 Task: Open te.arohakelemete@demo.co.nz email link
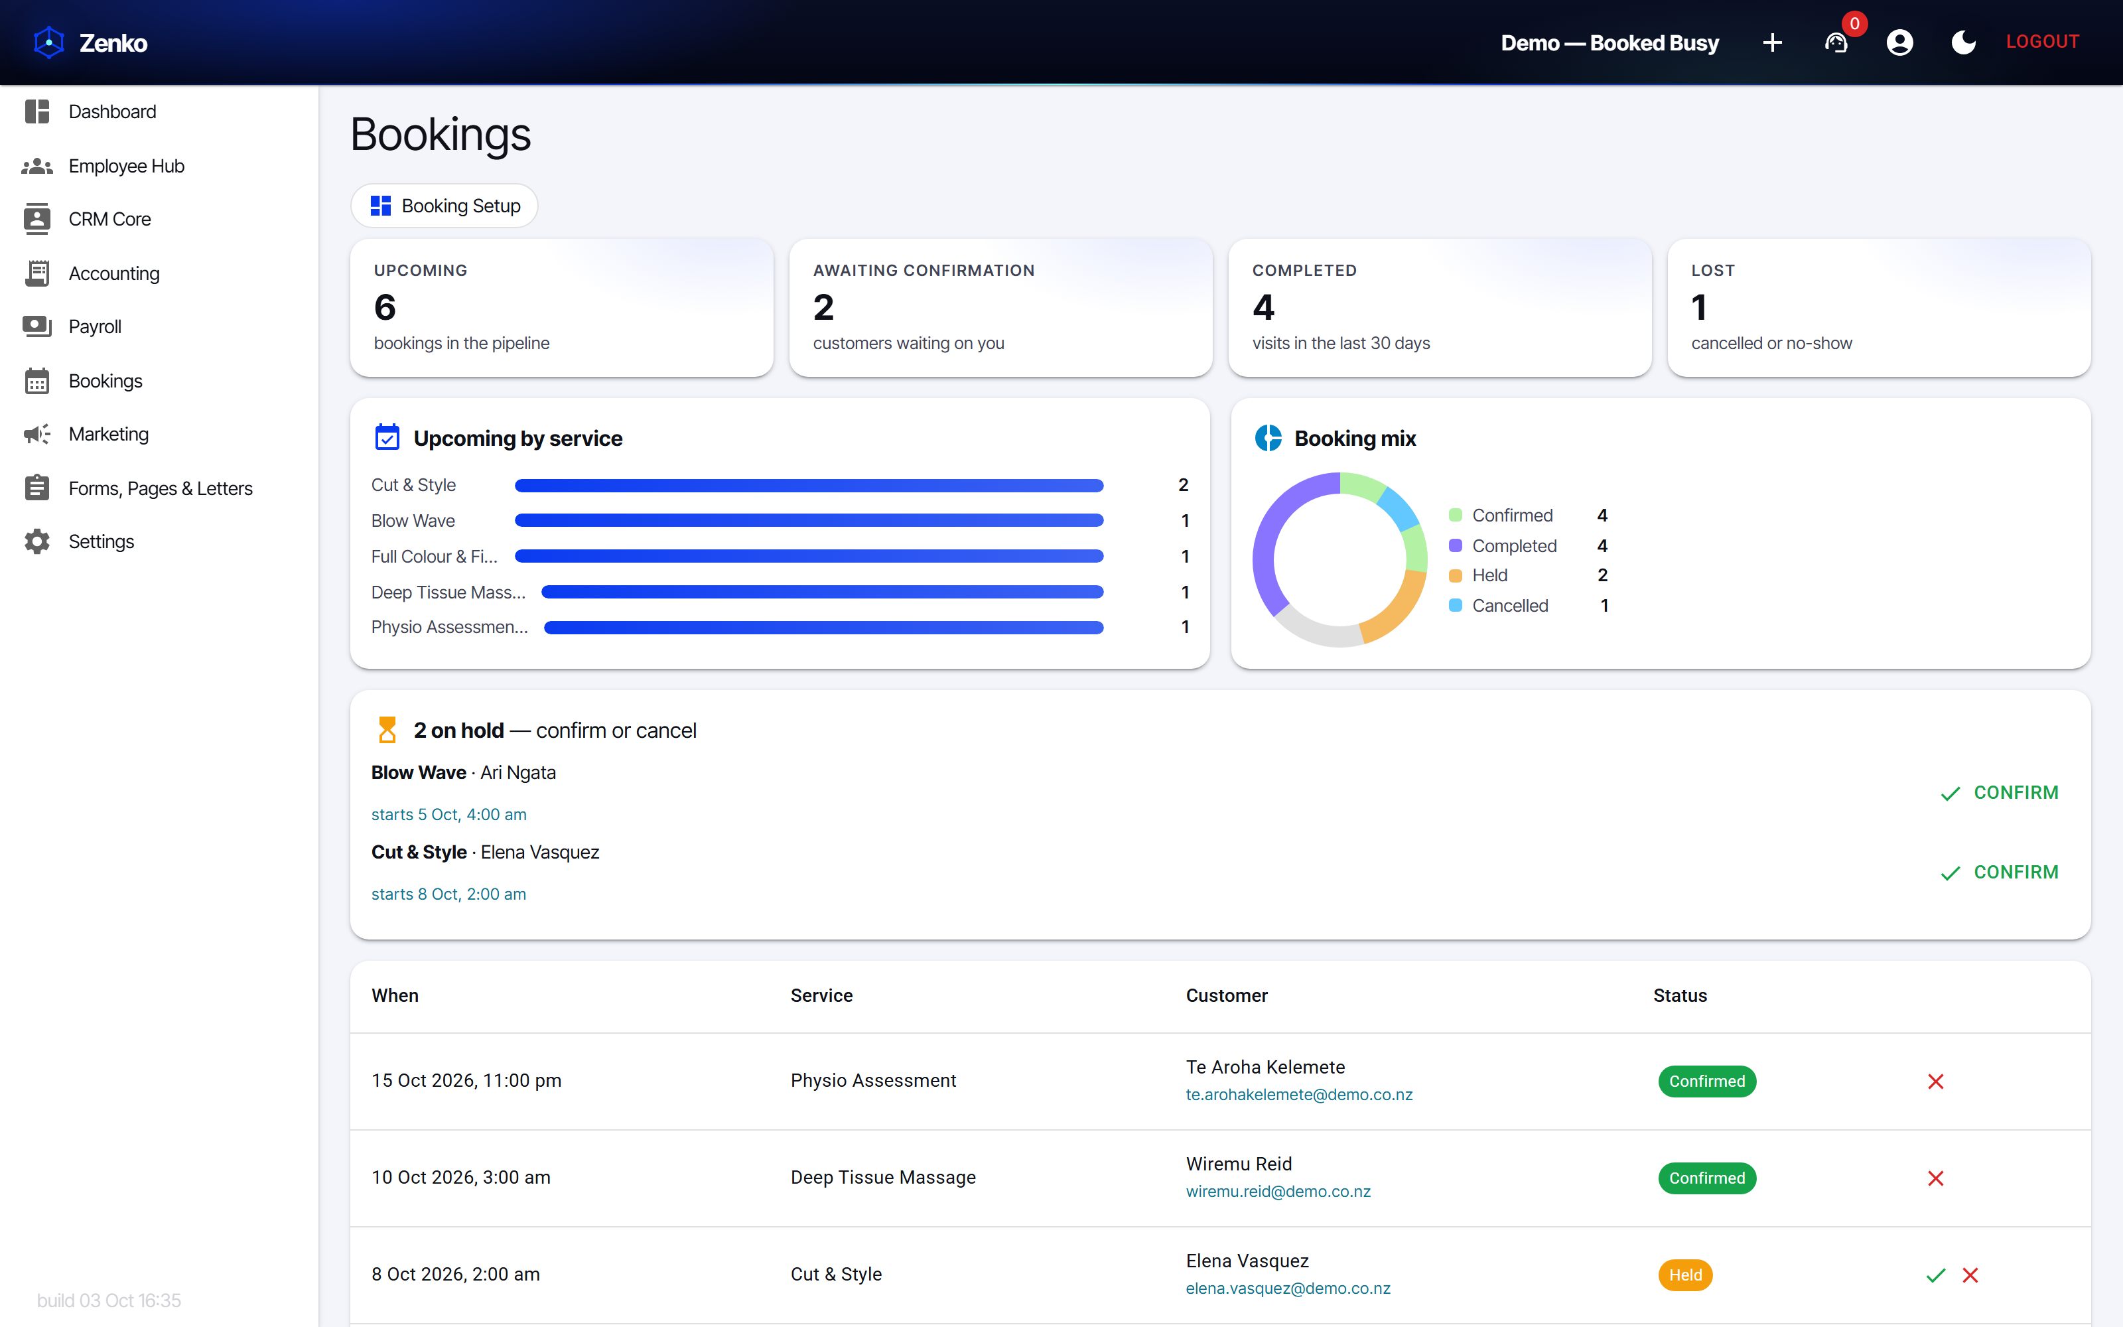click(x=1298, y=1094)
